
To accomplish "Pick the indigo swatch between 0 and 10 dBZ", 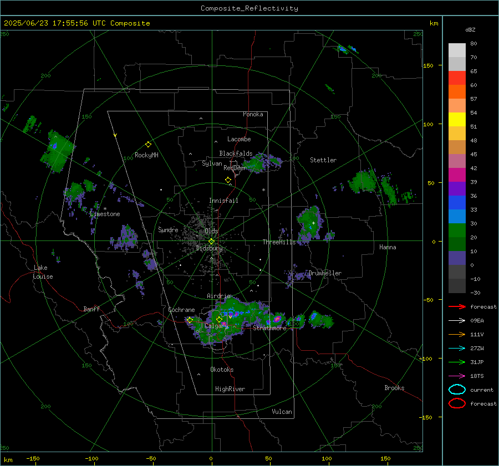I will (x=457, y=258).
